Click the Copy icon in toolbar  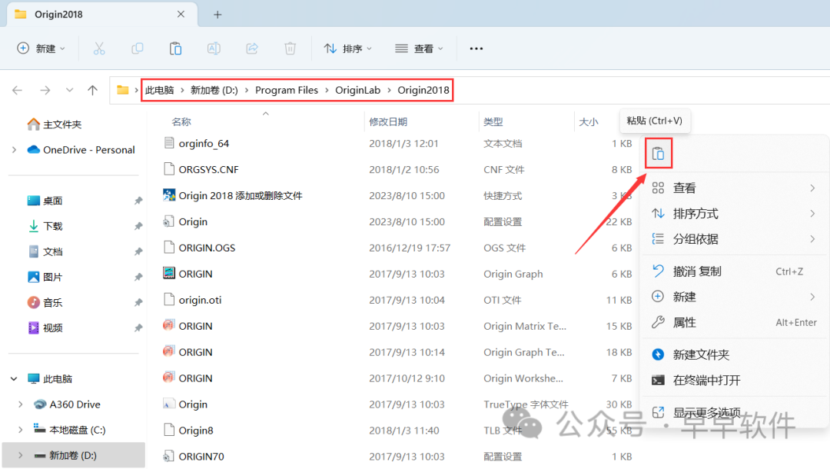point(138,48)
